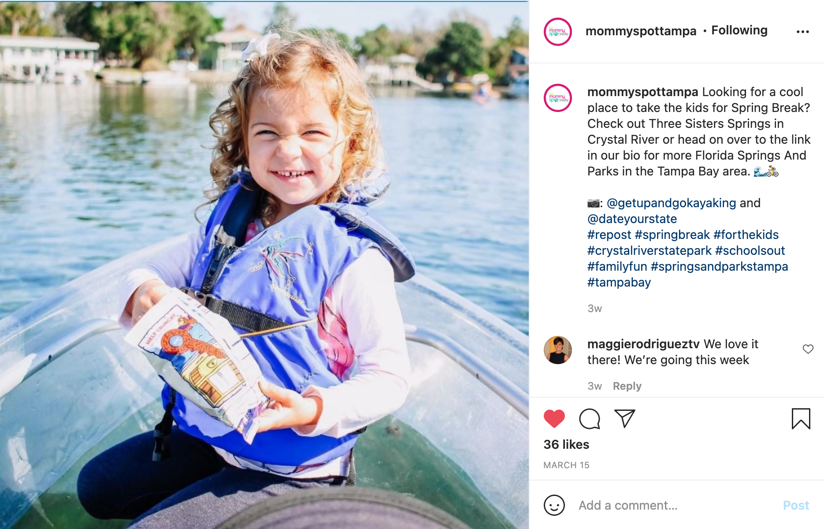The width and height of the screenshot is (824, 529).
Task: Open the #springbreak hashtag
Action: (x=672, y=235)
